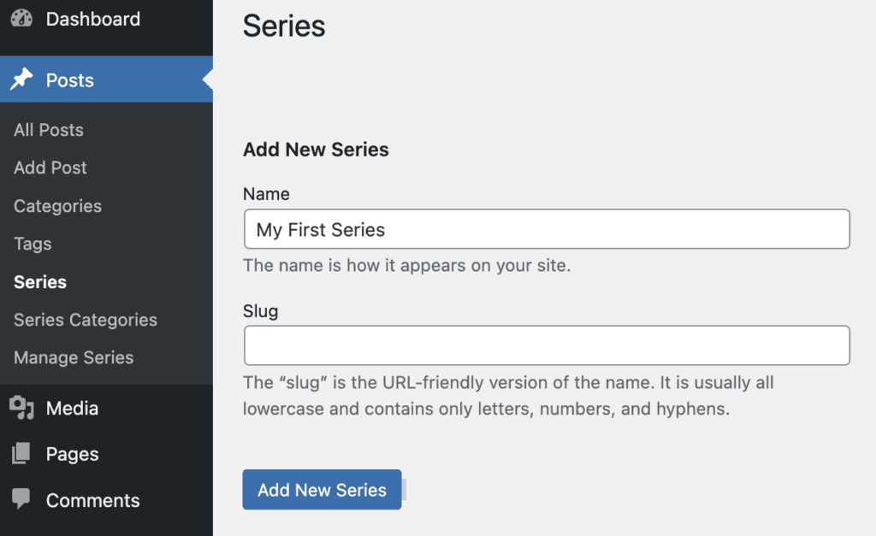Click Manage Series
This screenshot has height=536, width=876.
pyautogui.click(x=73, y=357)
